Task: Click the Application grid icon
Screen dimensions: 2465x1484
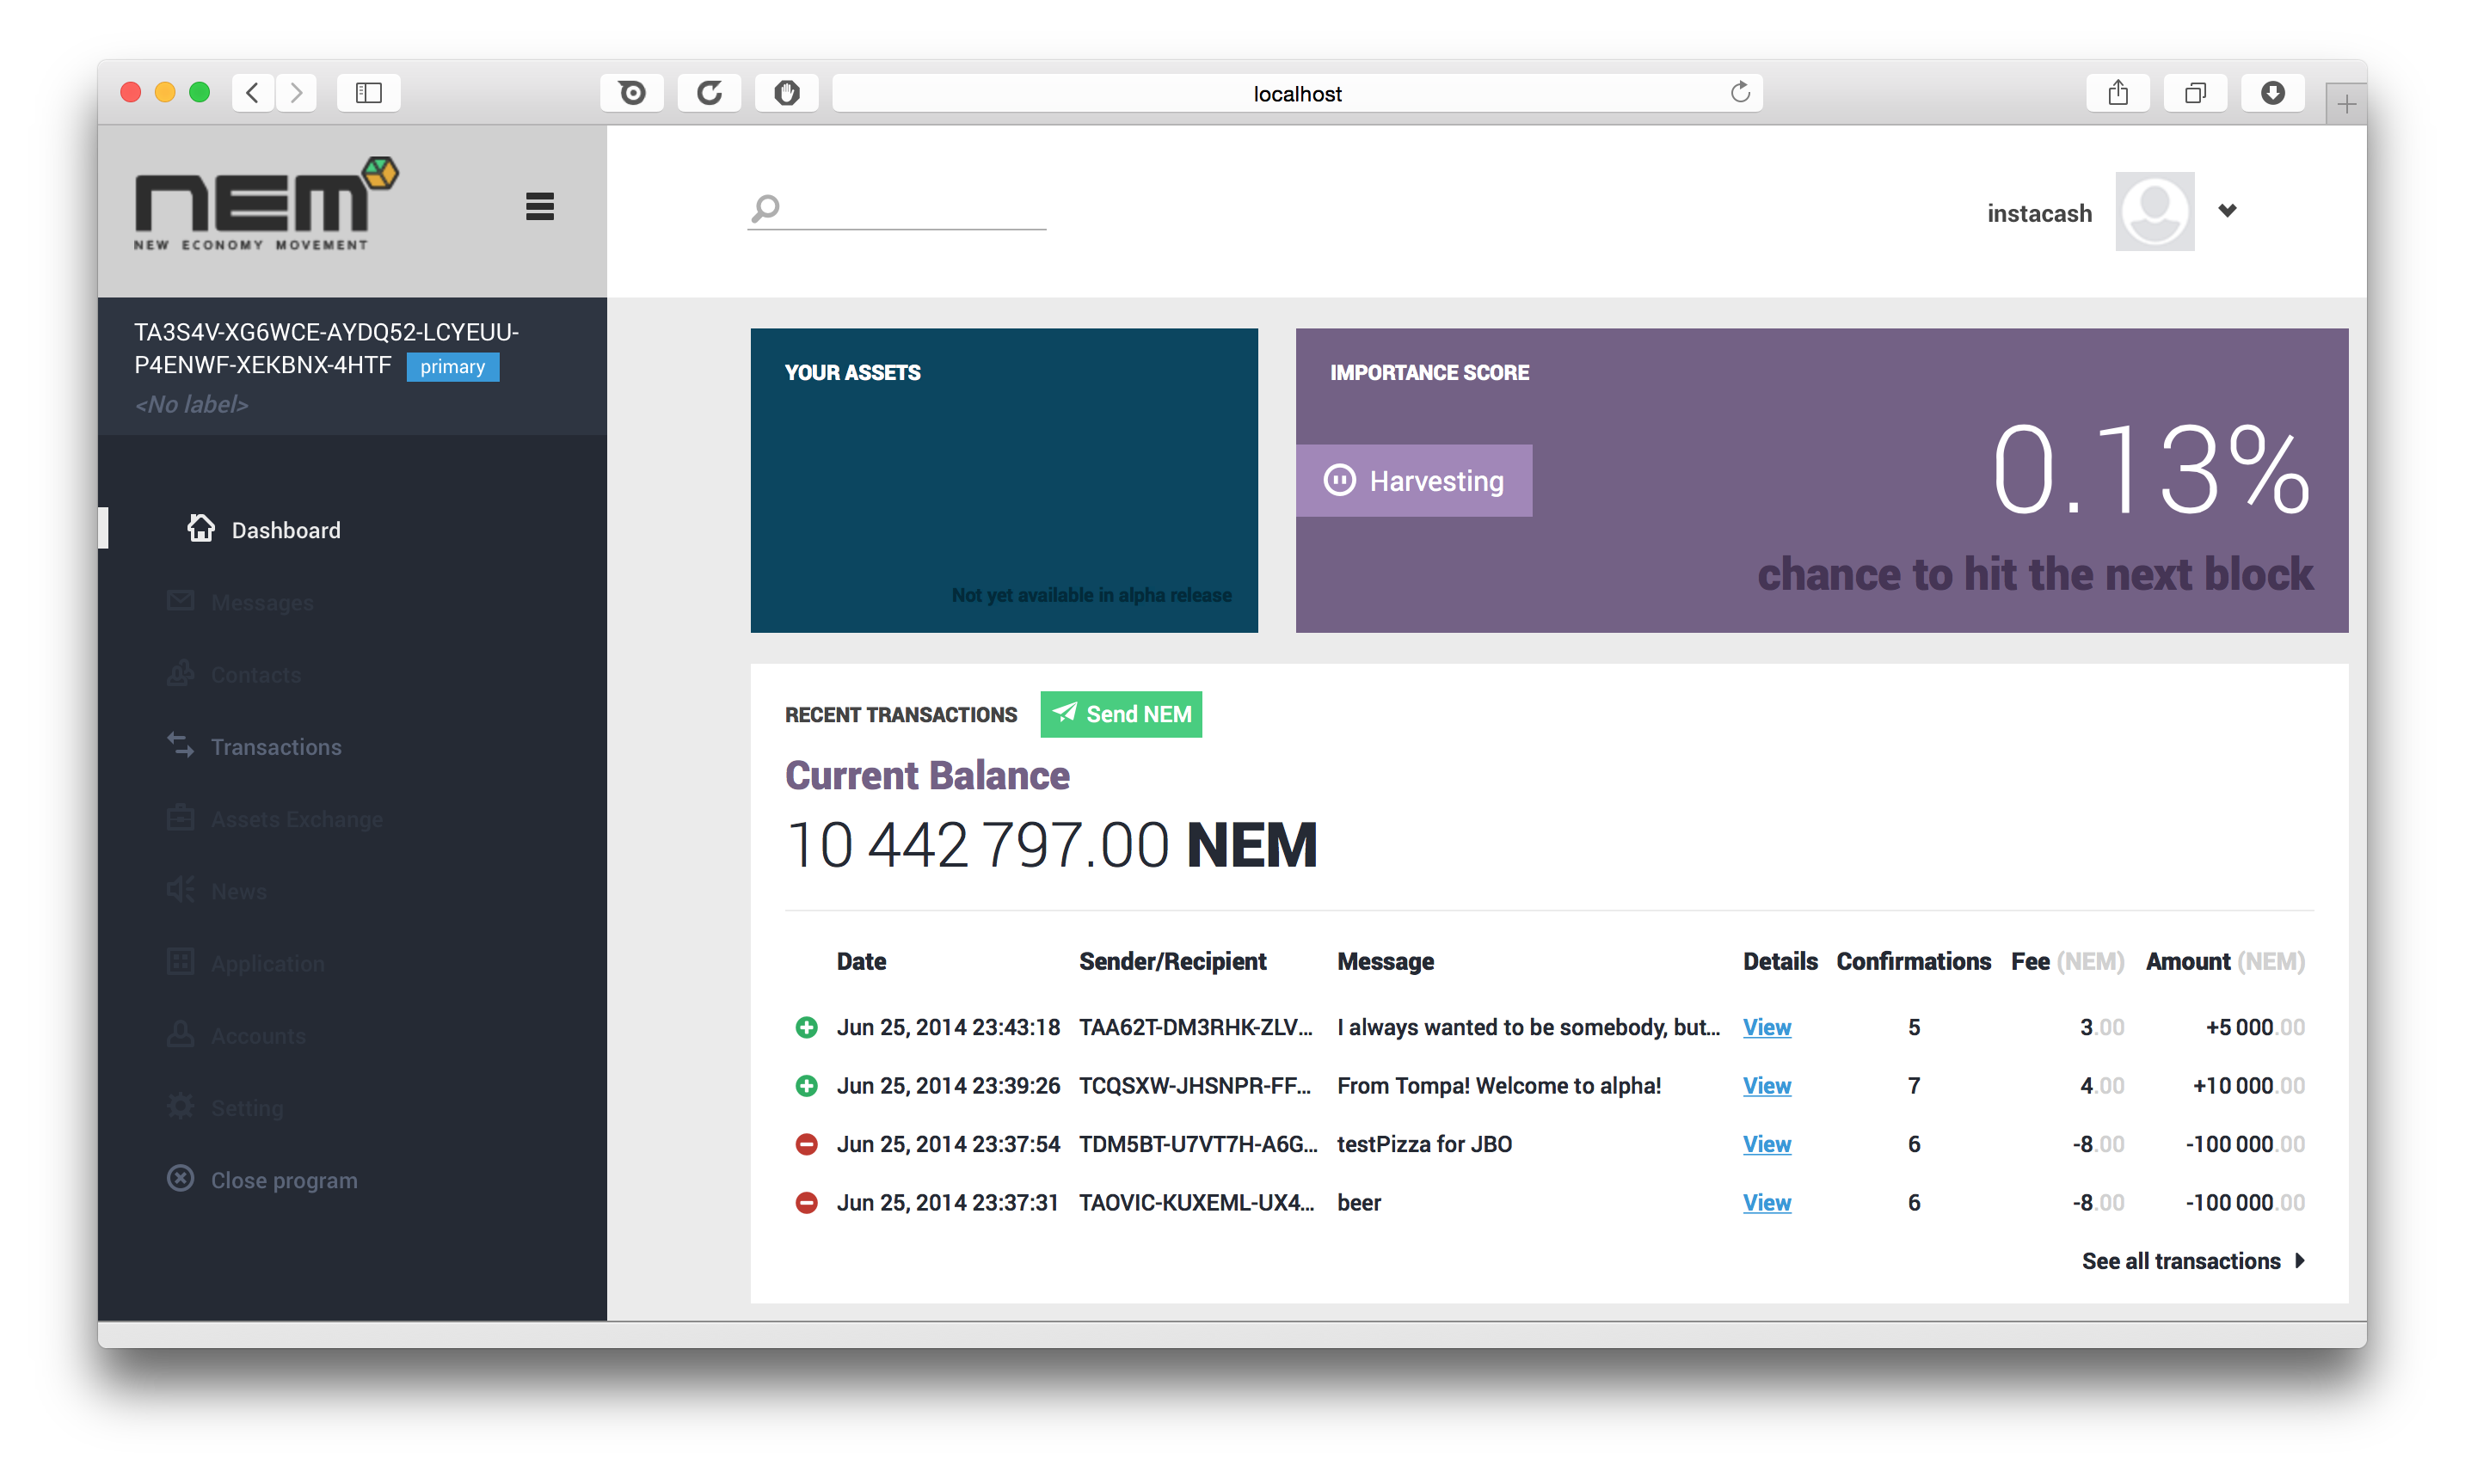Action: tap(180, 962)
